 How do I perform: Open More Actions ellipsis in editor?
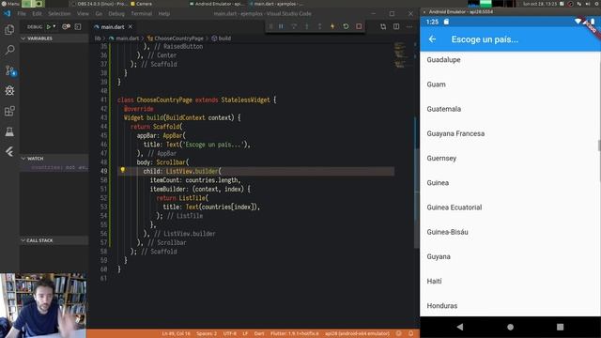click(x=409, y=26)
